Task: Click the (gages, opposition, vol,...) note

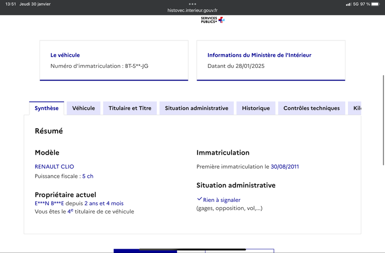Action: (230, 208)
